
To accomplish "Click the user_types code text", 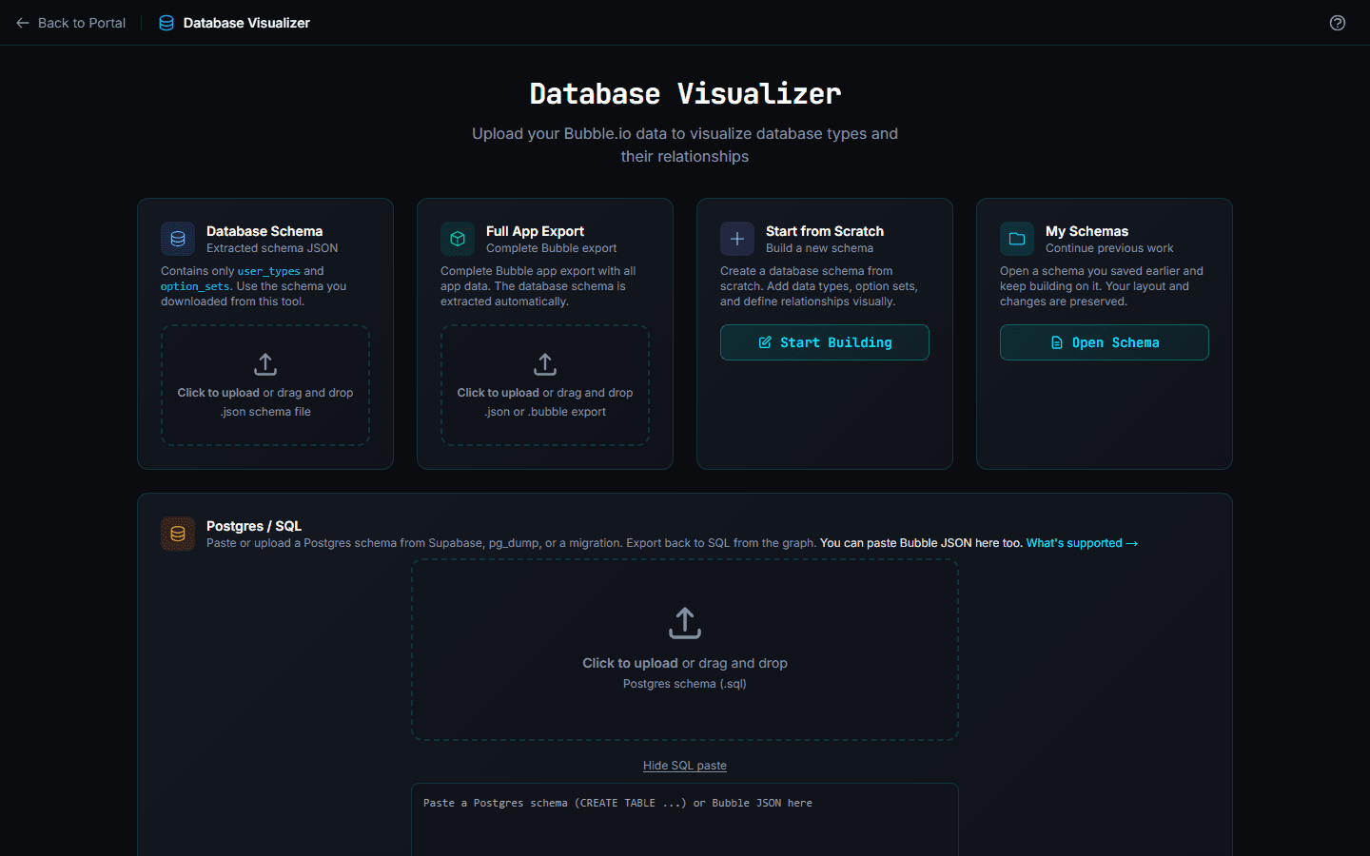I will [x=269, y=271].
